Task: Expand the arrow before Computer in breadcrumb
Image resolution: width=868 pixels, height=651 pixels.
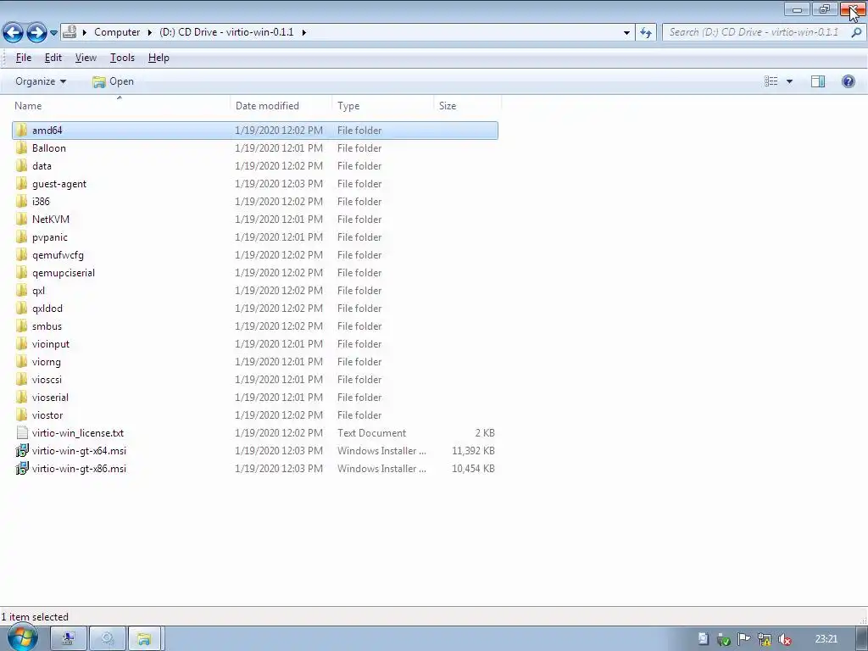Action: (x=85, y=32)
